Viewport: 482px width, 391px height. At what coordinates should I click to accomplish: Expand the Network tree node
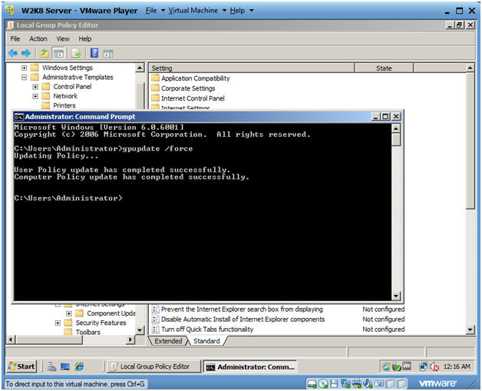click(35, 96)
